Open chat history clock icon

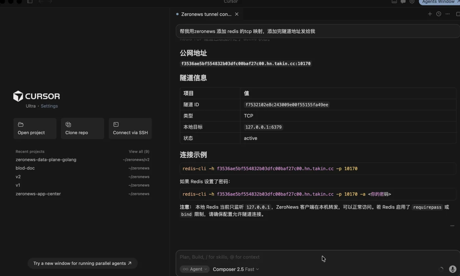(x=439, y=14)
